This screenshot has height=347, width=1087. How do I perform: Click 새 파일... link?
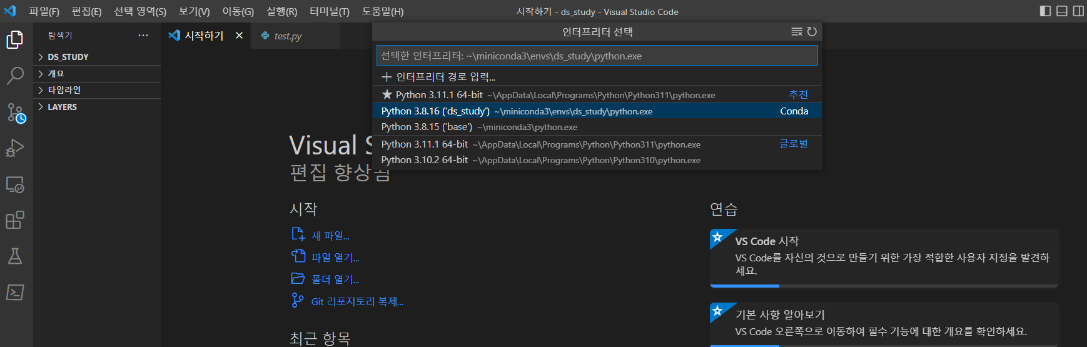330,236
